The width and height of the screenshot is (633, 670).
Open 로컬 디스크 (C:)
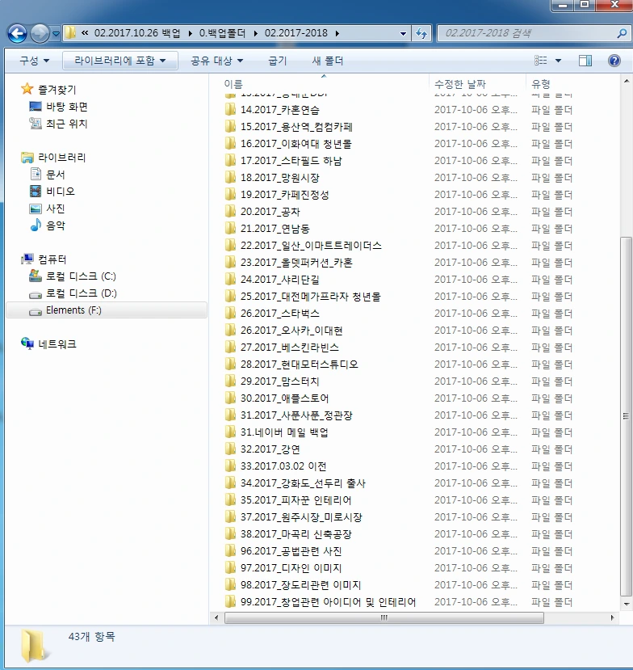click(81, 276)
